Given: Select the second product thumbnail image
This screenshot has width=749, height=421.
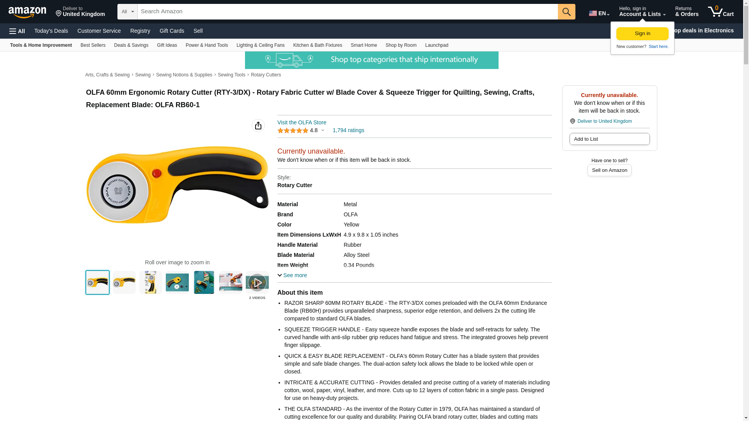Looking at the screenshot, I should [x=124, y=282].
